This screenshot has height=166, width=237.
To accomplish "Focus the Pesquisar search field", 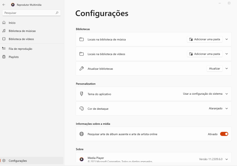I will click(28, 13).
